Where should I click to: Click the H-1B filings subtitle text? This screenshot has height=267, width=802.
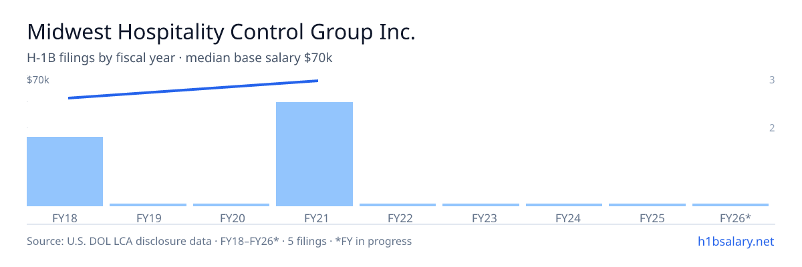tap(180, 58)
